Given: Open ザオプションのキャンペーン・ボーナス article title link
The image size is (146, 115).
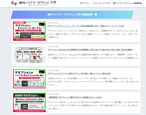Looking at the screenshot, I should [x=86, y=26].
